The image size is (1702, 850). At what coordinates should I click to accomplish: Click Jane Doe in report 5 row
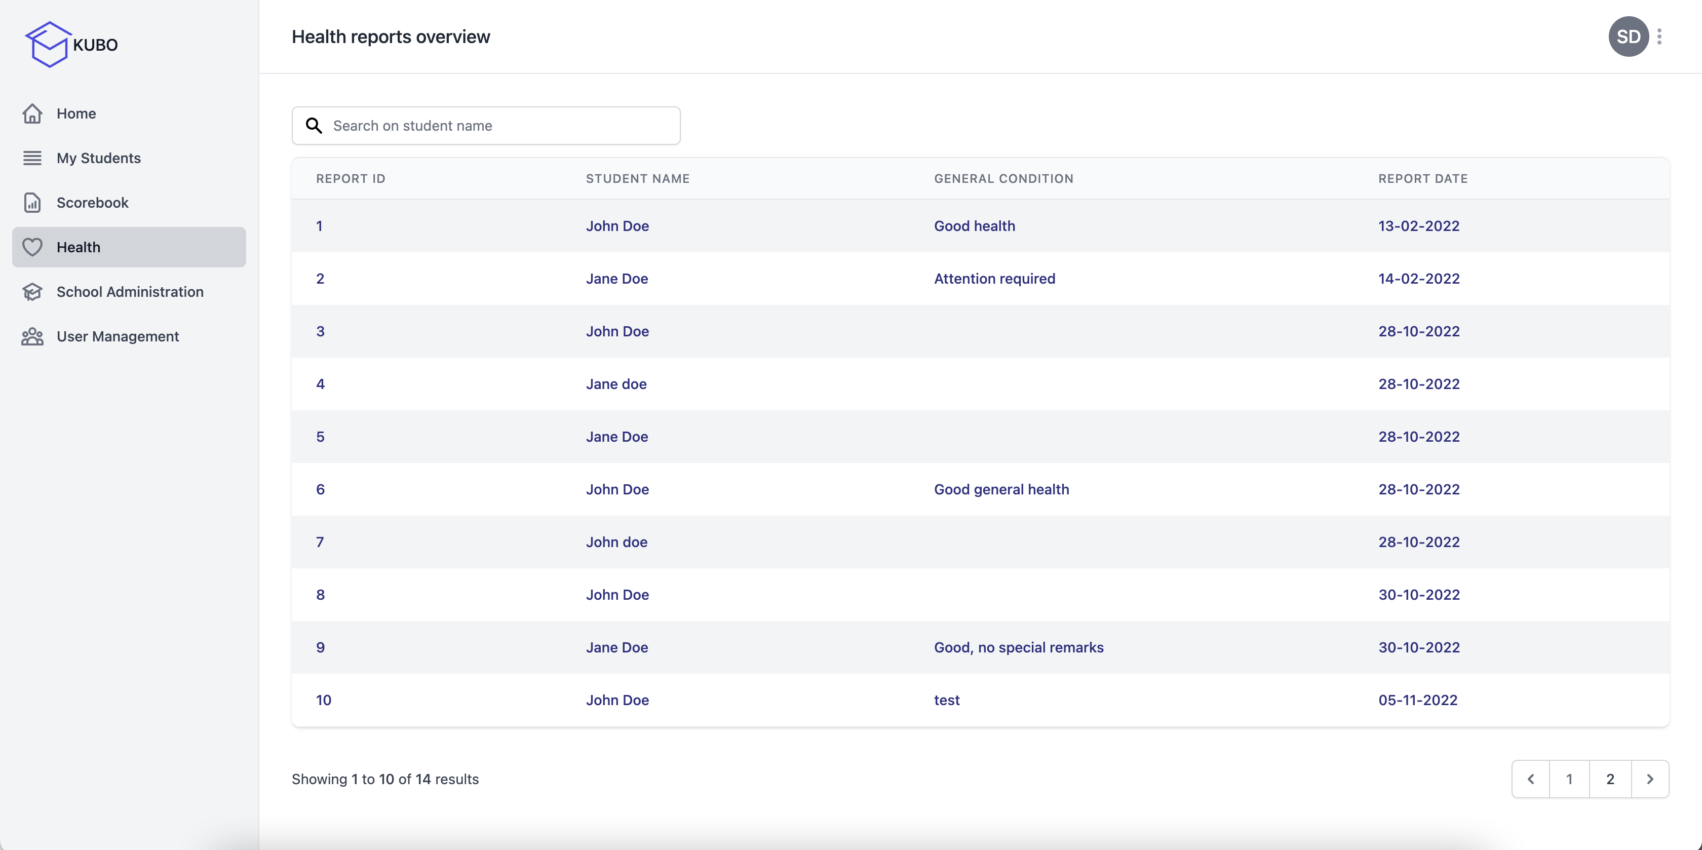click(616, 437)
